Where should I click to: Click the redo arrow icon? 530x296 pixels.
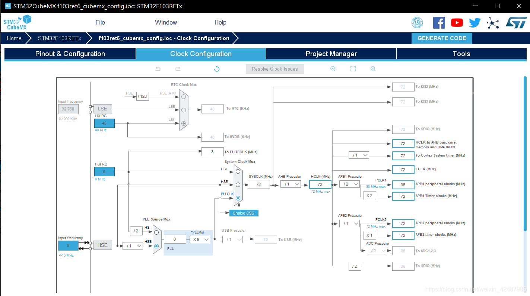[x=178, y=69]
